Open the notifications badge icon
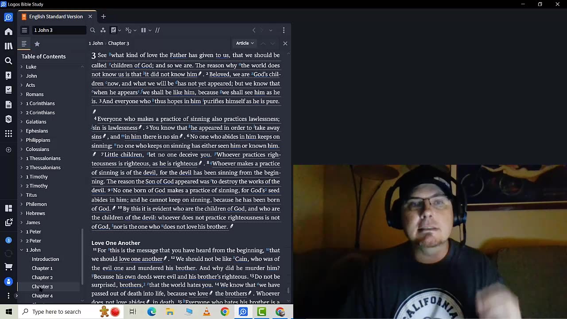The image size is (567, 319). 8,240
